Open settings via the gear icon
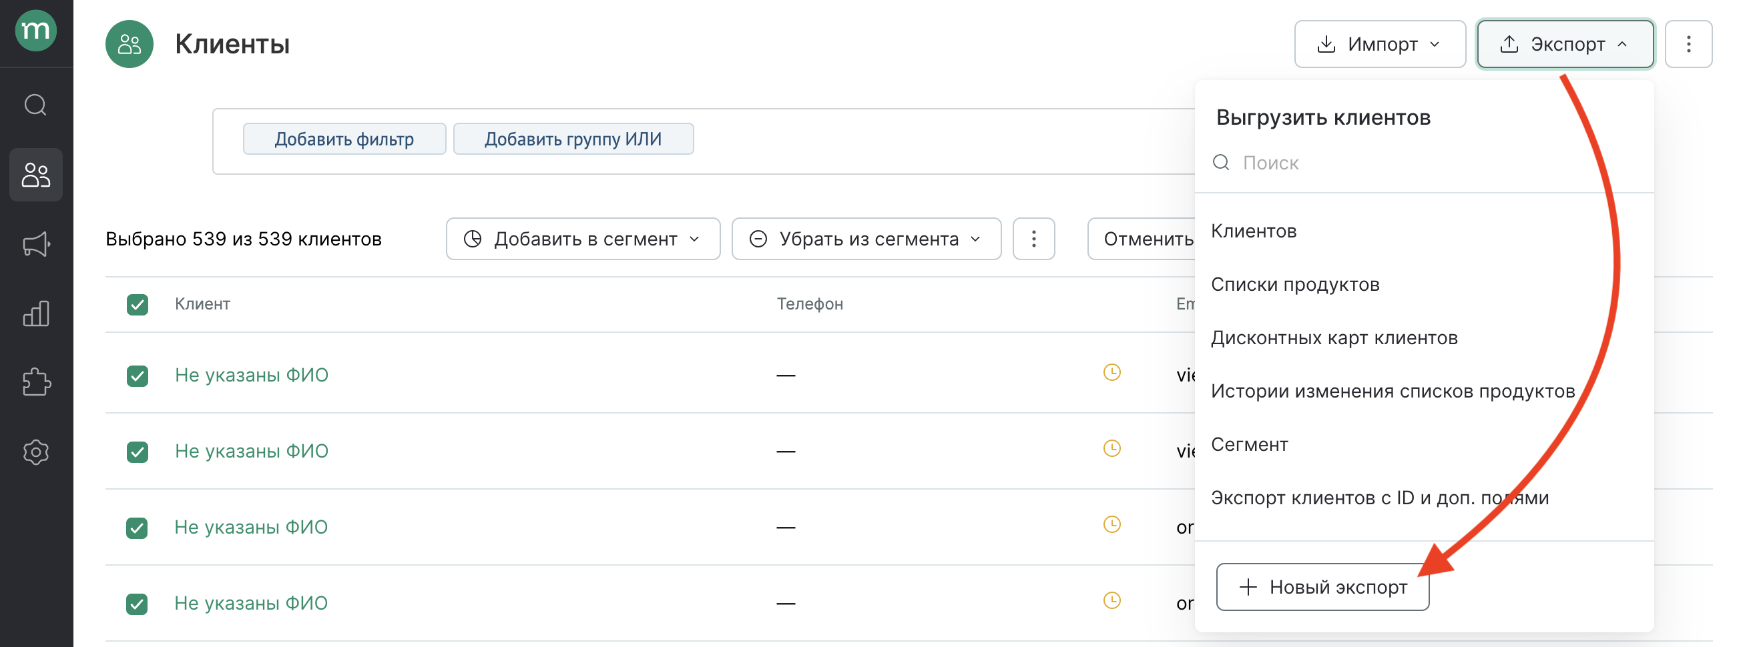The height and width of the screenshot is (647, 1745). (x=36, y=452)
